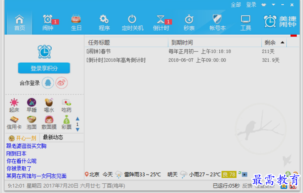Click the 反馈 feedback link
The image size is (303, 193).
coord(247,186)
